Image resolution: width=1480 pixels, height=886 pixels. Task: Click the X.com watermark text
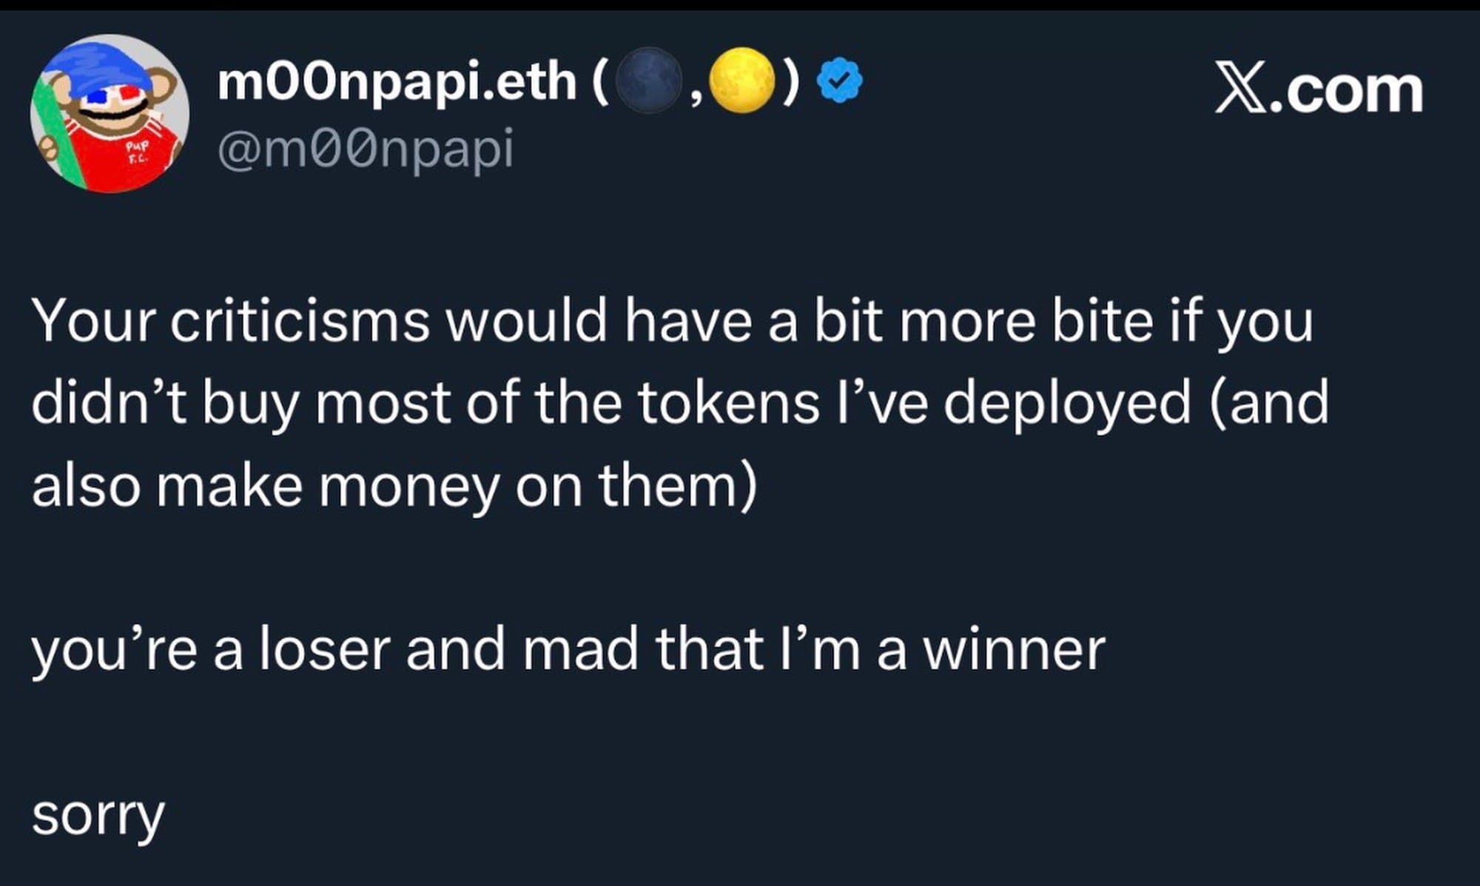point(1319,92)
